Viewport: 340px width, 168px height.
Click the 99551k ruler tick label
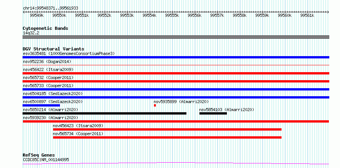82,15
